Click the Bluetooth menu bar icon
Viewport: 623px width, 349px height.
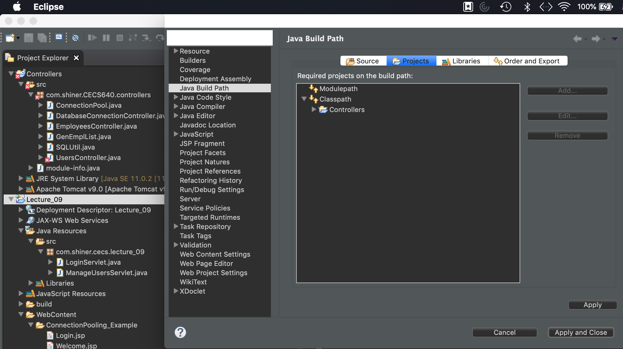pos(527,7)
